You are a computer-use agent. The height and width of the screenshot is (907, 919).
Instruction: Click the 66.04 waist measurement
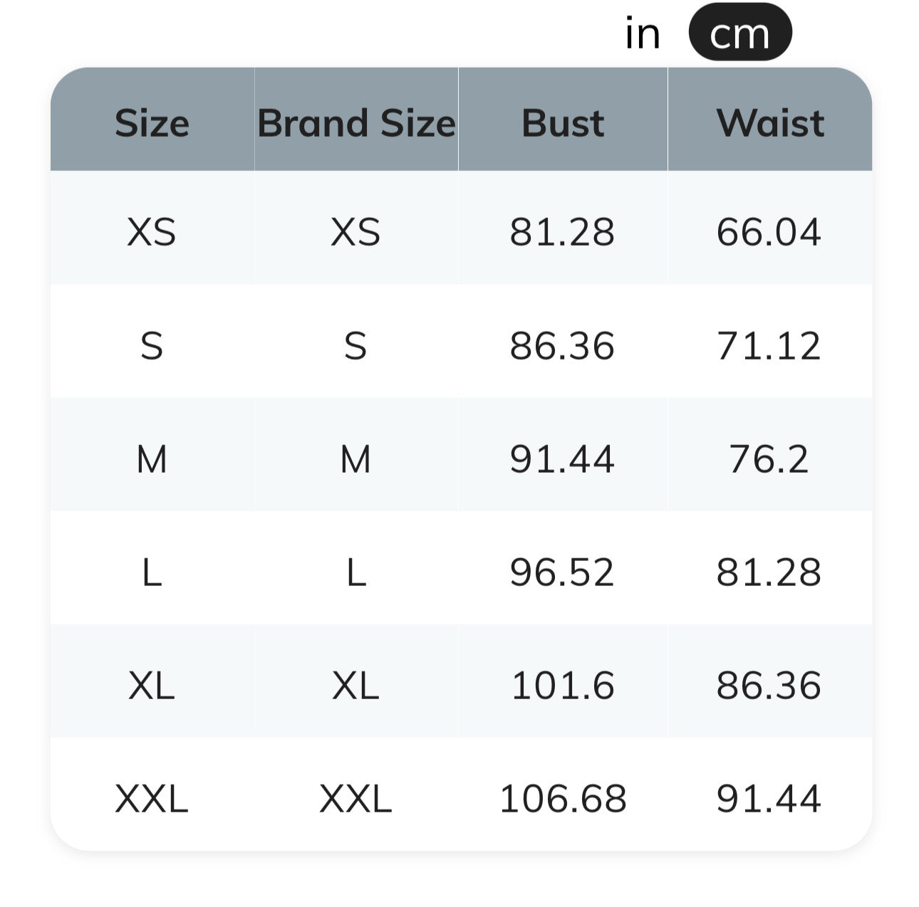(769, 232)
